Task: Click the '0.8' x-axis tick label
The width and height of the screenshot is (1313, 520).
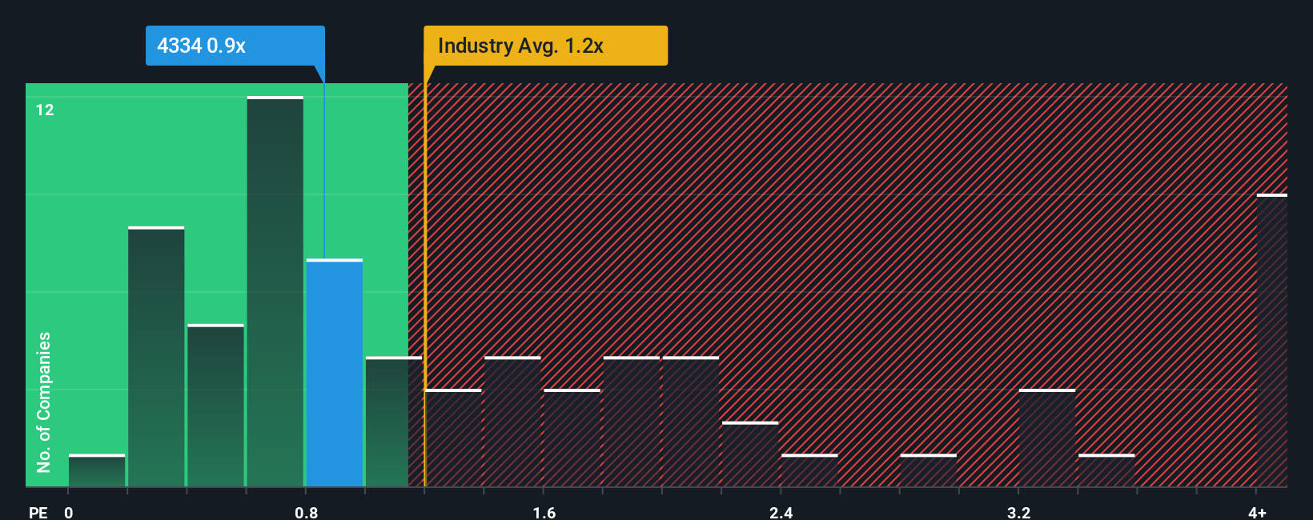Action: tap(307, 512)
